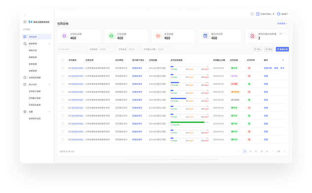The image size is (312, 193).
Task: Go to pagination page 2
Action: pyautogui.click(x=250, y=152)
